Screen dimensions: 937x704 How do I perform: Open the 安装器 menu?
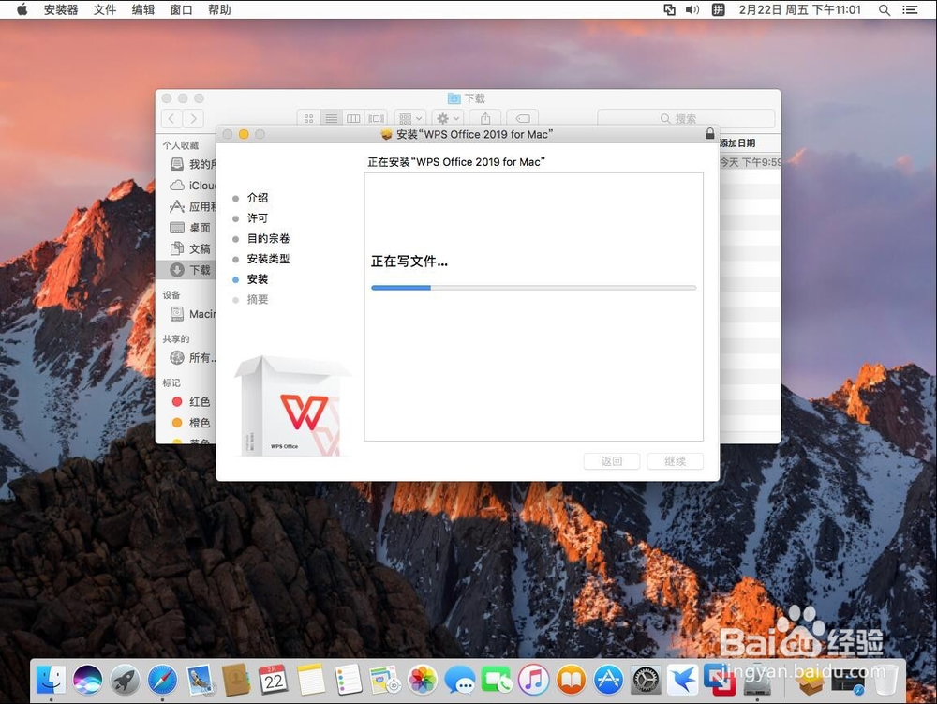61,9
